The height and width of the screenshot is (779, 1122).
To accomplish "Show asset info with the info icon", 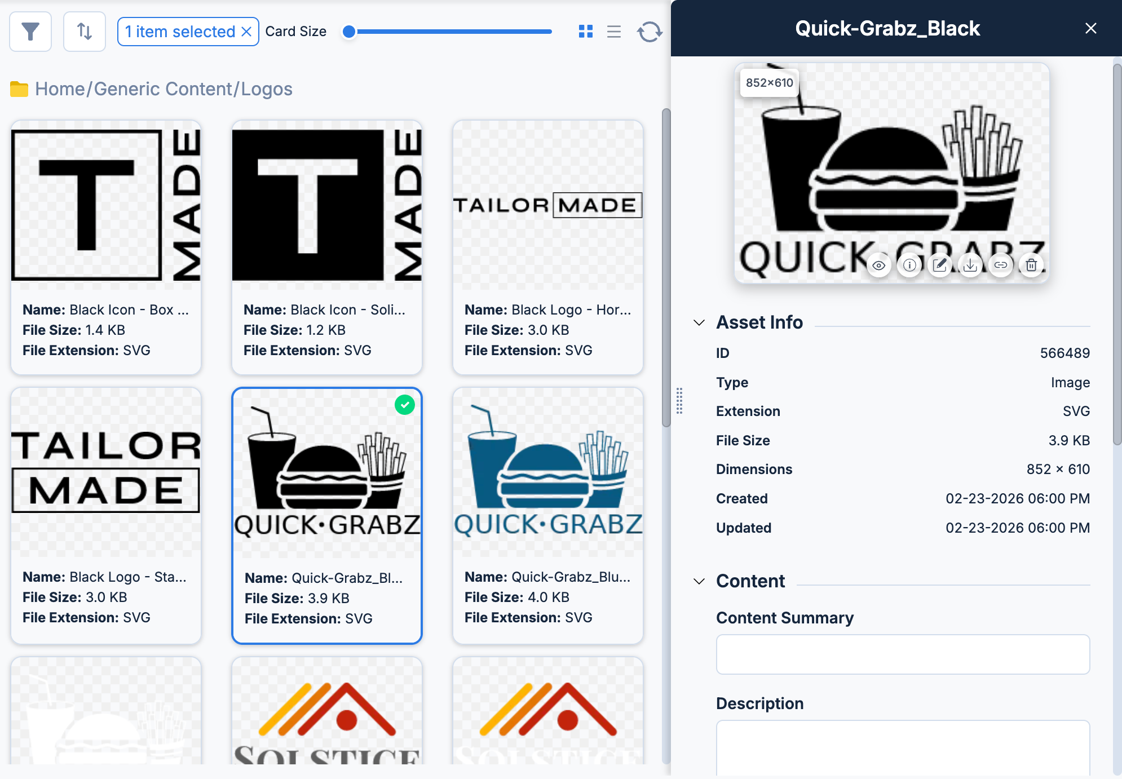I will (x=909, y=265).
